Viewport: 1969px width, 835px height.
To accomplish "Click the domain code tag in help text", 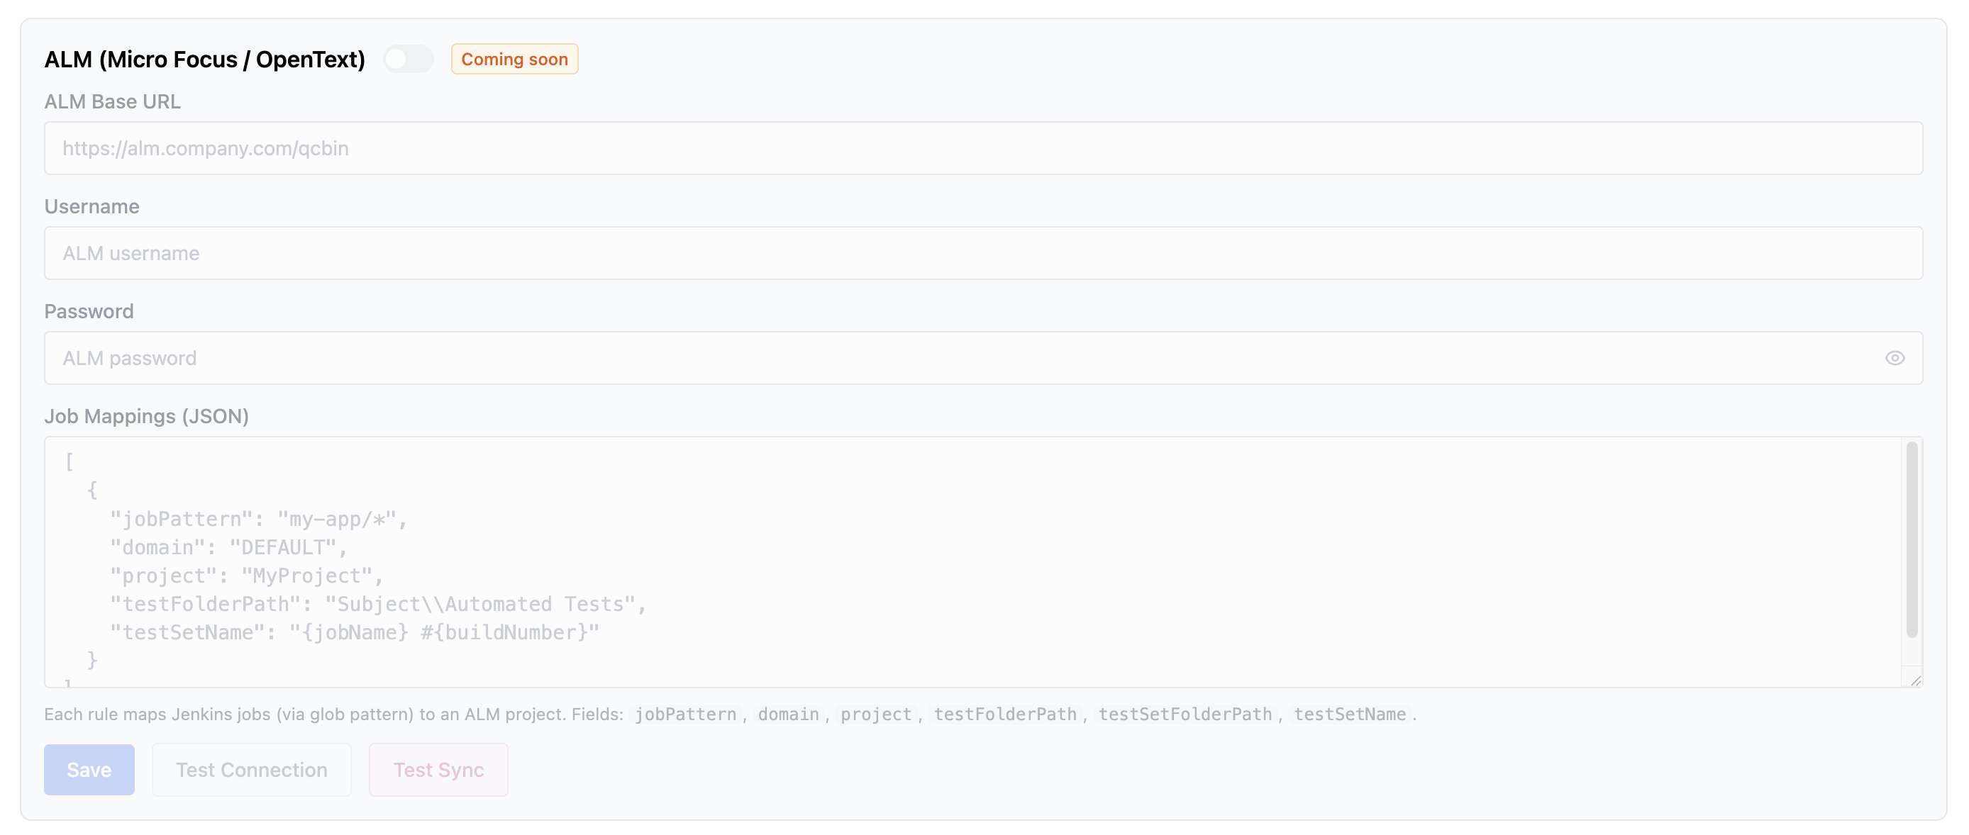I will tap(788, 714).
